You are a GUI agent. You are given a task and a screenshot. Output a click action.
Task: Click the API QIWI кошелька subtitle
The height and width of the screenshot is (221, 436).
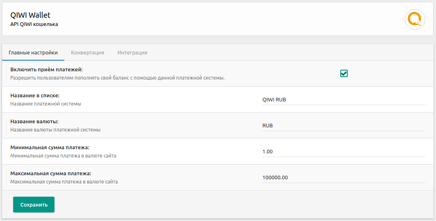click(x=34, y=24)
